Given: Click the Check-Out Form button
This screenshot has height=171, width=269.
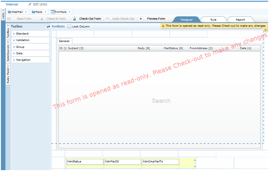Looking at the screenshot, I should [88, 19].
